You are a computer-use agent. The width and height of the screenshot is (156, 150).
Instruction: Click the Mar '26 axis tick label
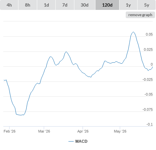pyautogui.click(x=44, y=131)
